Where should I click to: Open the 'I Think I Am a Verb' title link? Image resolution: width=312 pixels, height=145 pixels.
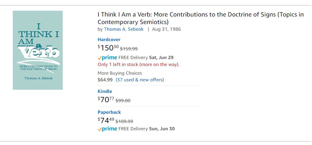click(200, 18)
